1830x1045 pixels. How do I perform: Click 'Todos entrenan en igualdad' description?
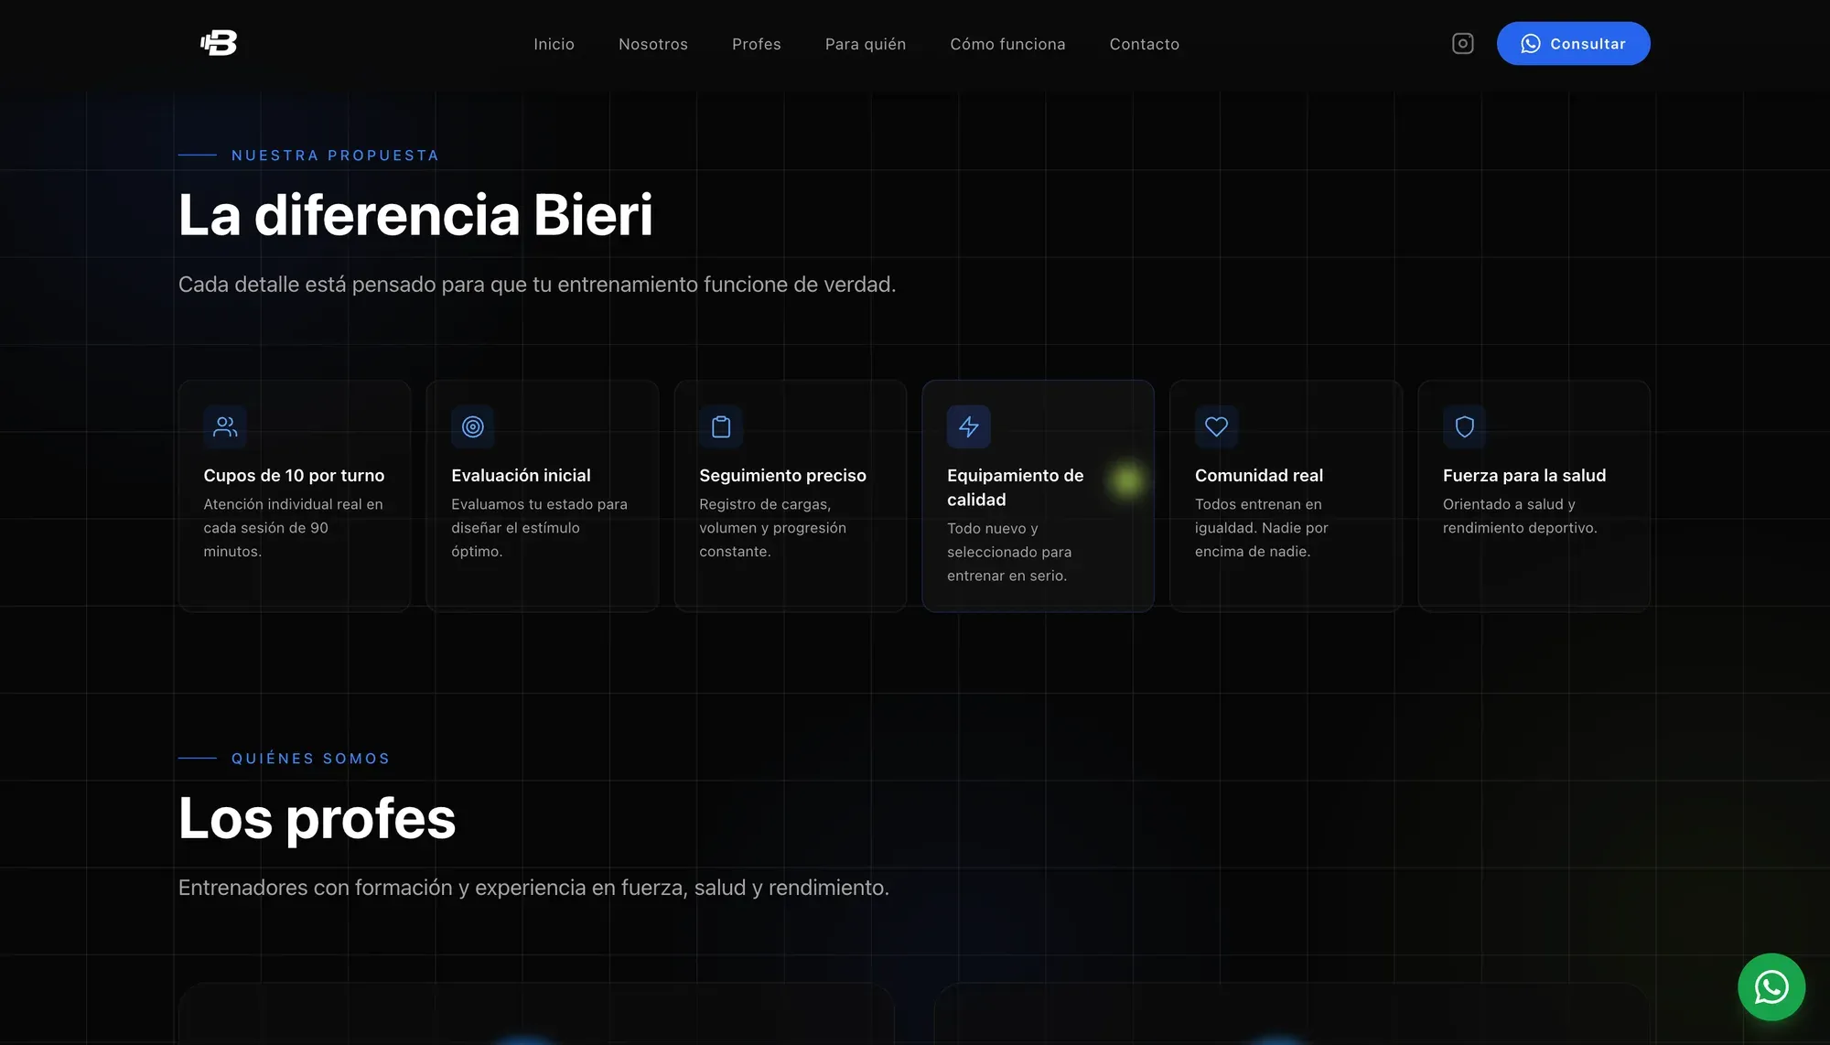tap(1261, 528)
